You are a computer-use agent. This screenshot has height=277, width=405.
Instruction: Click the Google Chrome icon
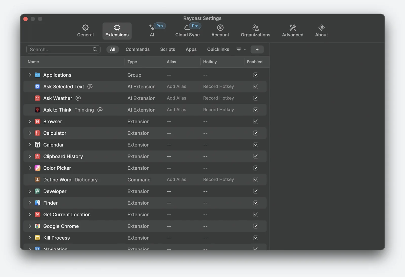(x=37, y=226)
